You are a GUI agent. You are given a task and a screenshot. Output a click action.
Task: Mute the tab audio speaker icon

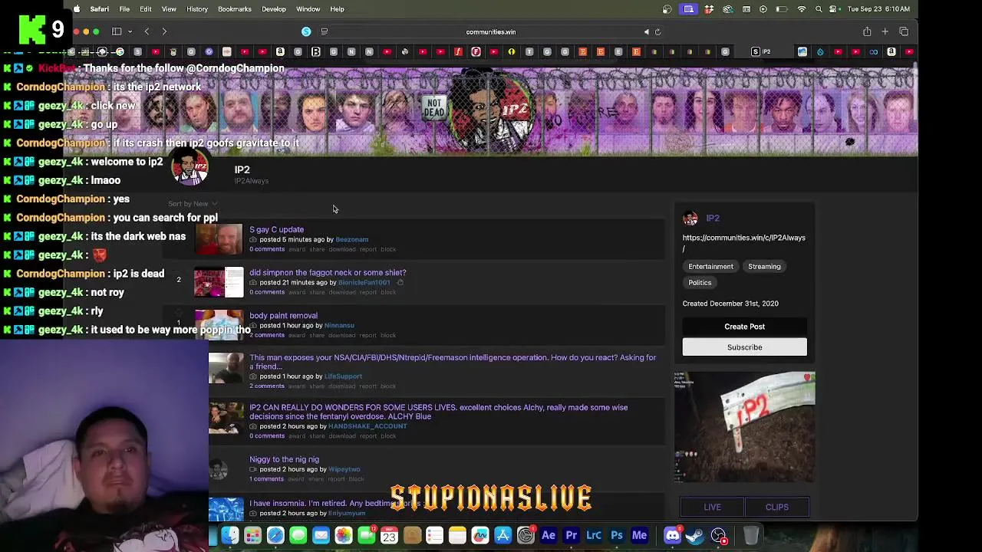646,32
